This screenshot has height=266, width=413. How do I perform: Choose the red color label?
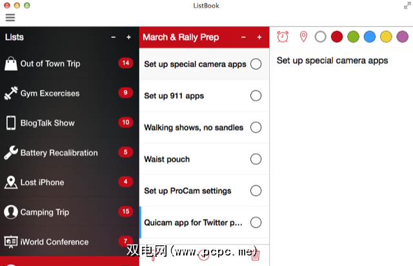coord(337,37)
